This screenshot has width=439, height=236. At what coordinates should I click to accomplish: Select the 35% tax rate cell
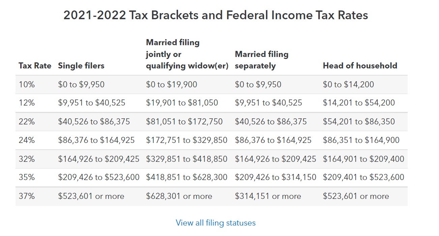(x=27, y=177)
